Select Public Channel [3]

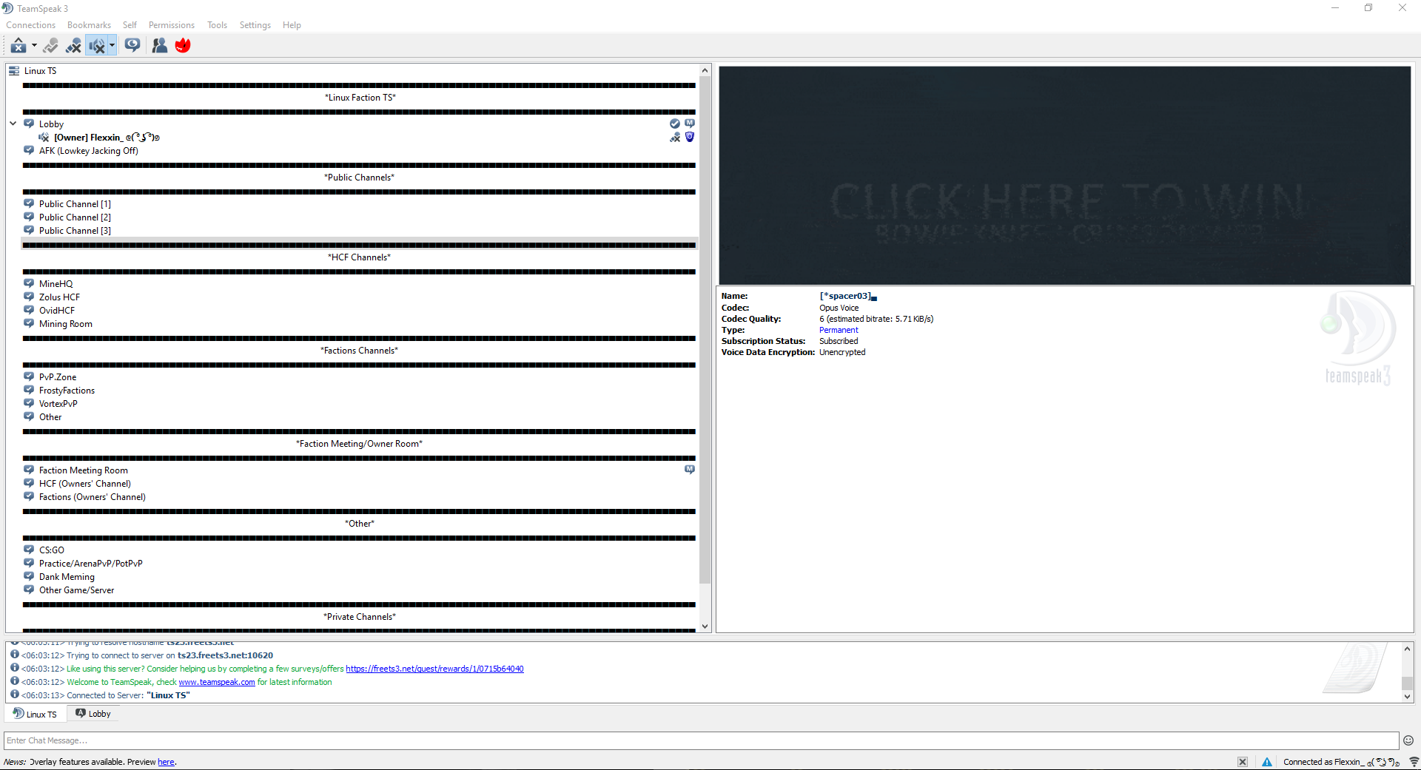(75, 231)
